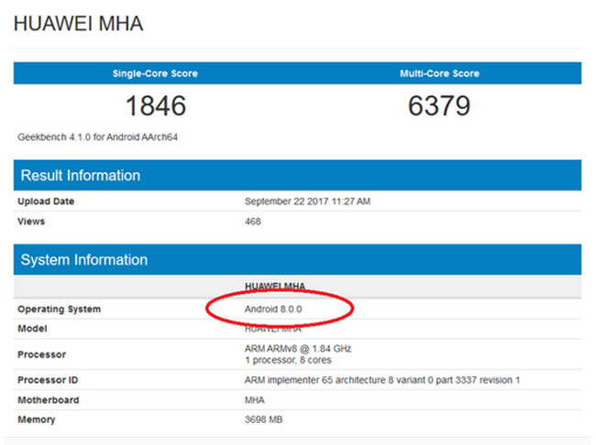596x445 pixels.
Task: Click the Motherboard value MHA
Action: (254, 400)
